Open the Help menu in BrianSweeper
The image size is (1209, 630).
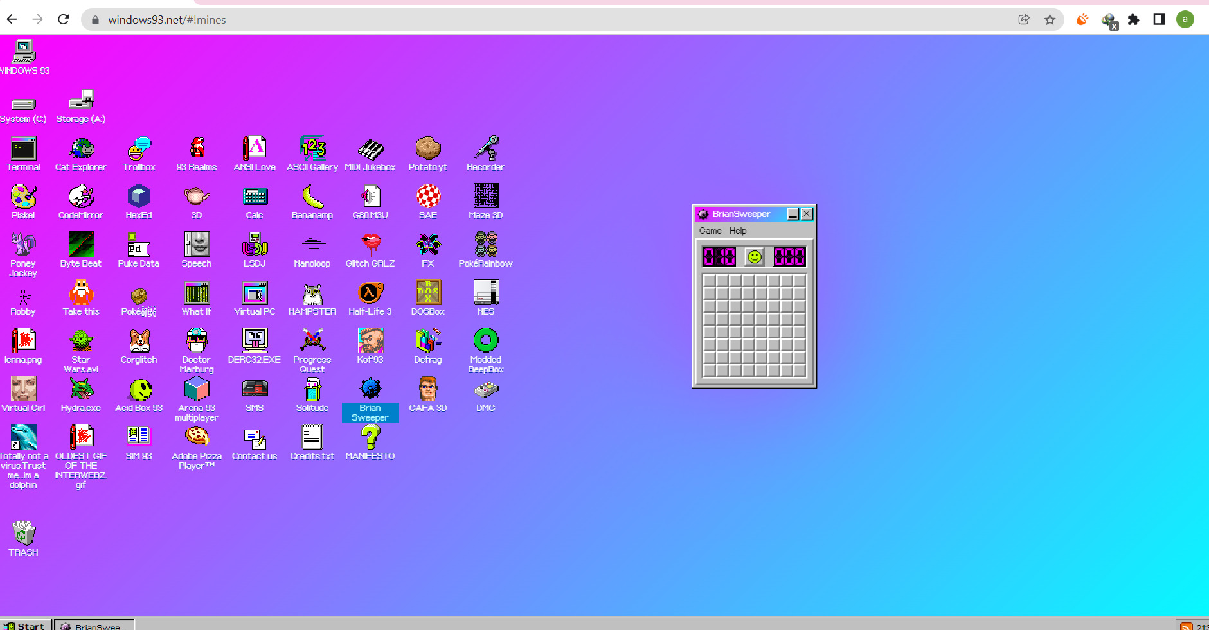[x=738, y=231]
